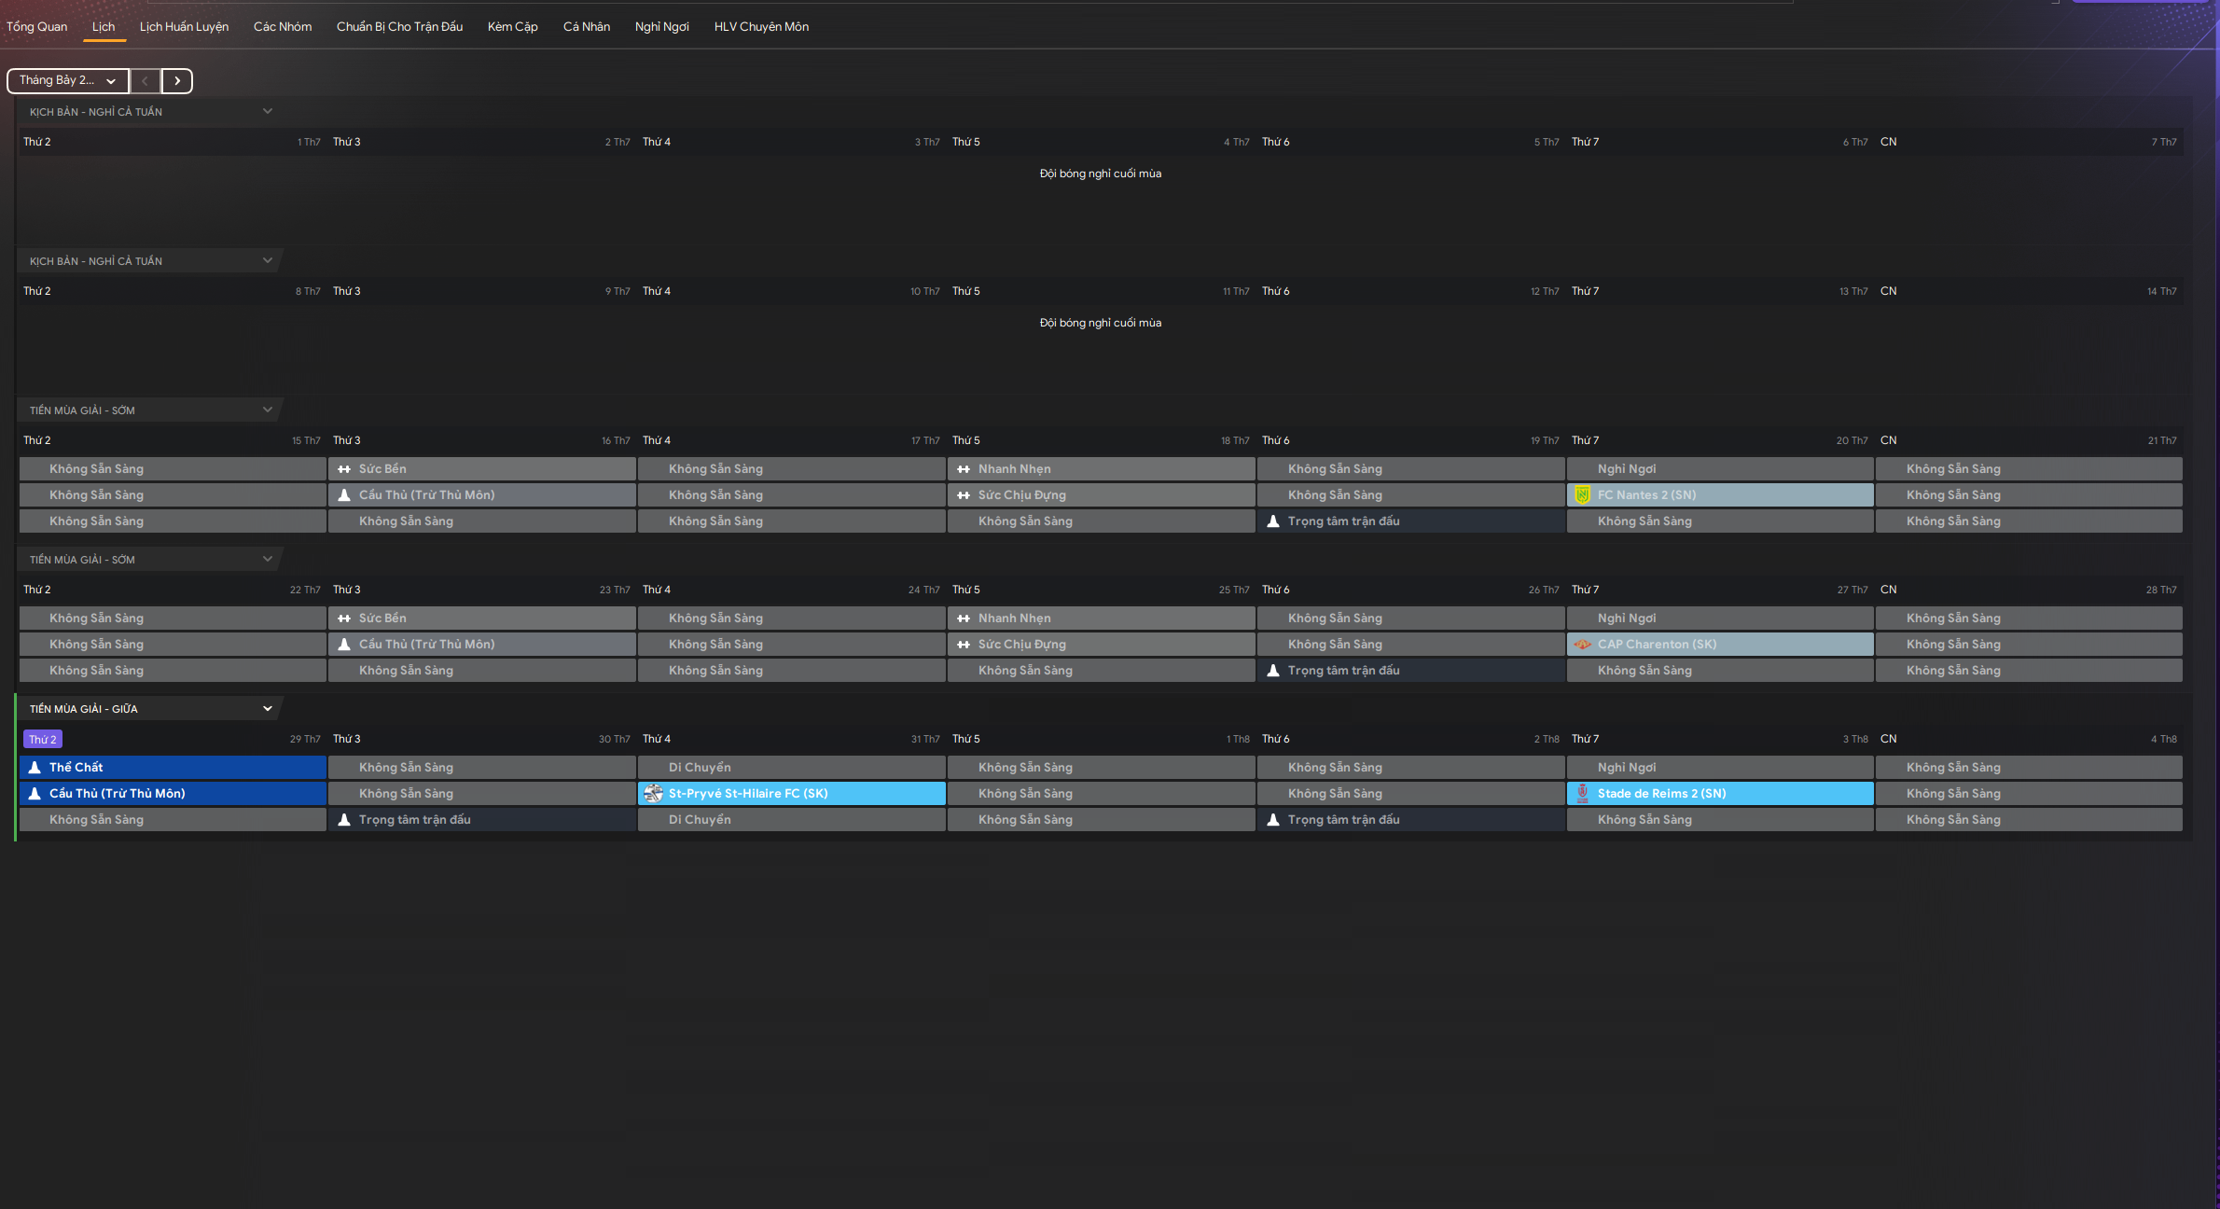Click dumbbell icon on Nhanh Nhẹn 18 Th7

[964, 469]
